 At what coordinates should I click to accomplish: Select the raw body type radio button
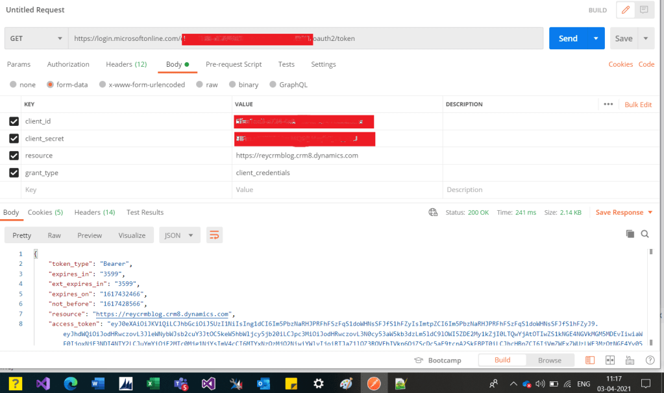[200, 85]
